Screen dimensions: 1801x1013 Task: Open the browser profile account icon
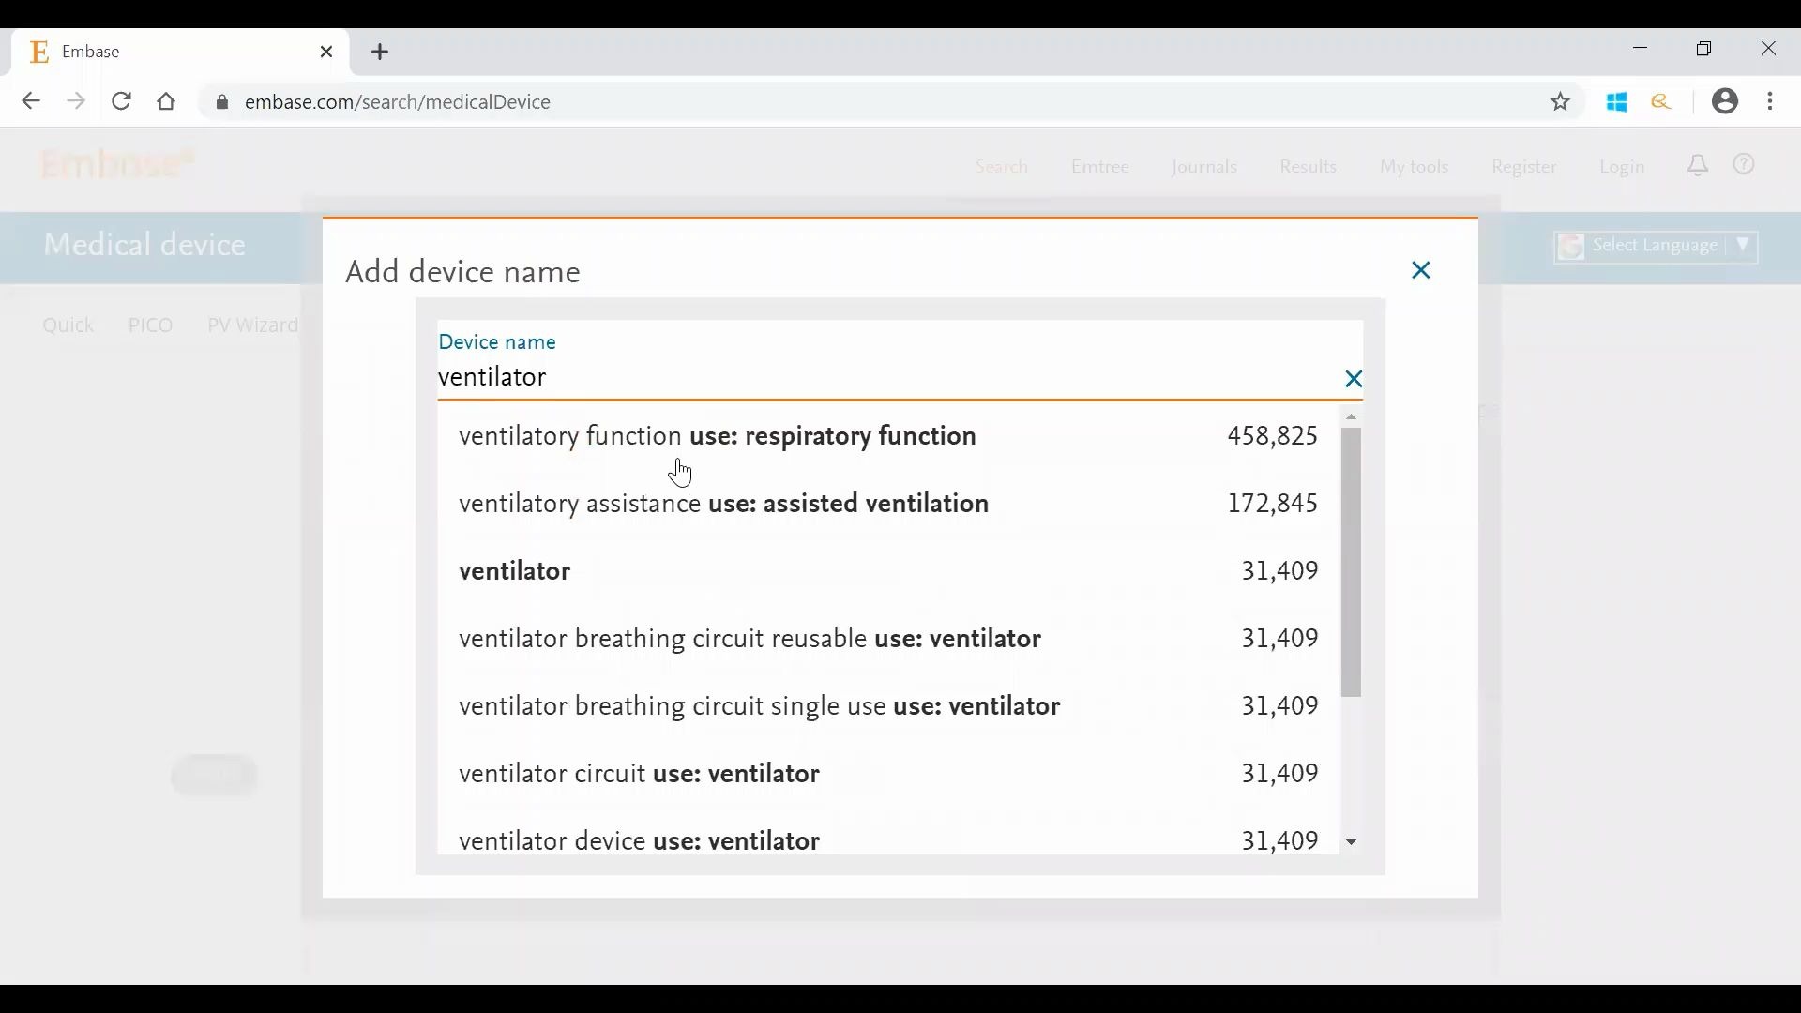pyautogui.click(x=1725, y=101)
